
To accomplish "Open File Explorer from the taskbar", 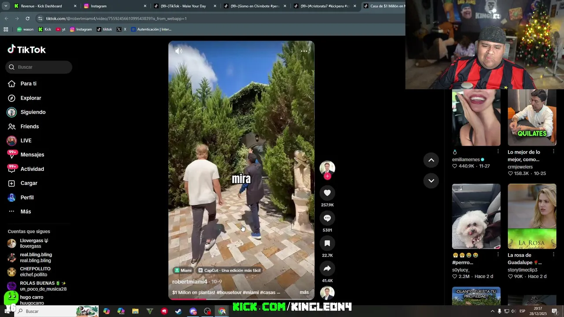I will [135, 311].
